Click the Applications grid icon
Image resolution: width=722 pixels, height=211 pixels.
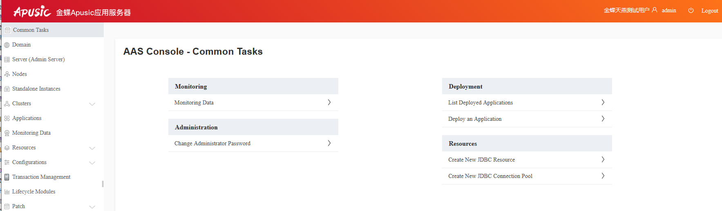(x=7, y=118)
